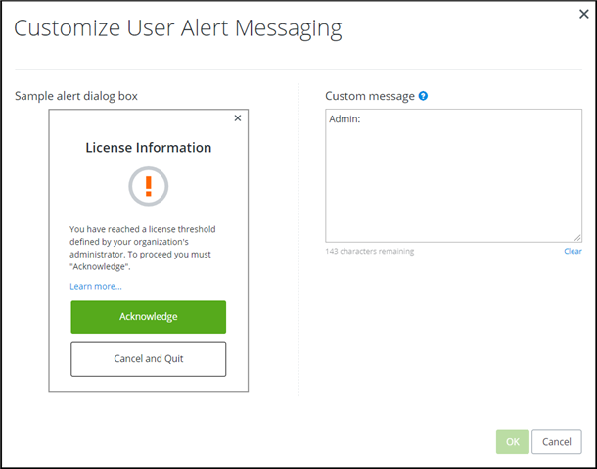Click the Cancel and Quit button
This screenshot has height=469, width=597.
click(149, 358)
